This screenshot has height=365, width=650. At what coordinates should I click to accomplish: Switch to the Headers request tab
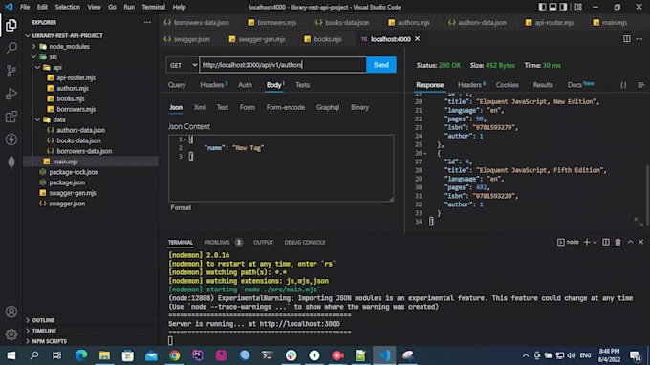pyautogui.click(x=213, y=85)
